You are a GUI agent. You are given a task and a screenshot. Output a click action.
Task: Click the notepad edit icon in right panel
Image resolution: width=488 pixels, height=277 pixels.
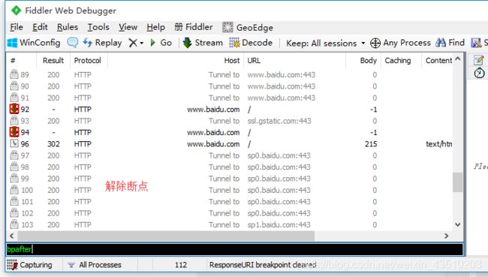tap(479, 60)
